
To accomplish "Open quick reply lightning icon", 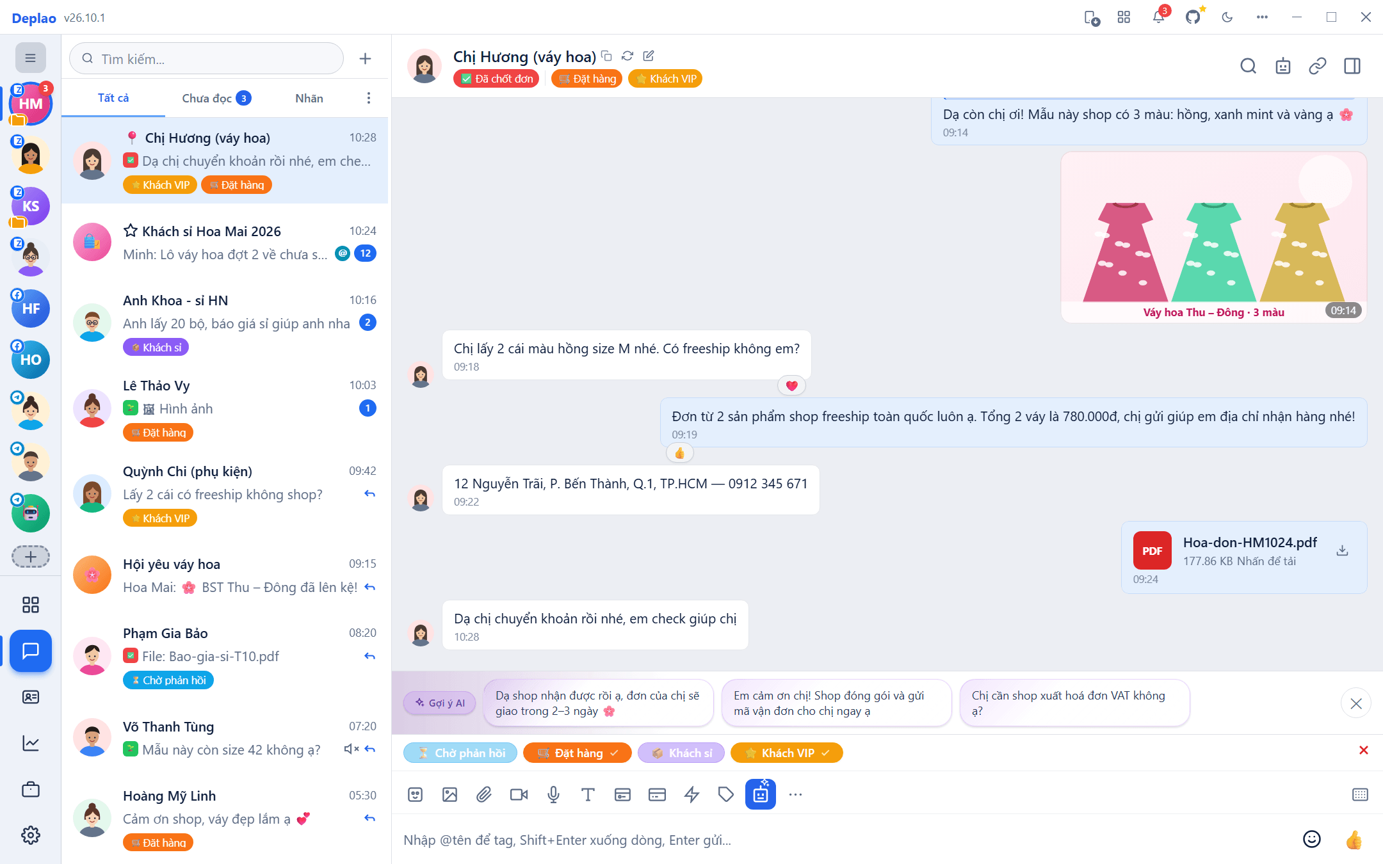I will [x=691, y=795].
